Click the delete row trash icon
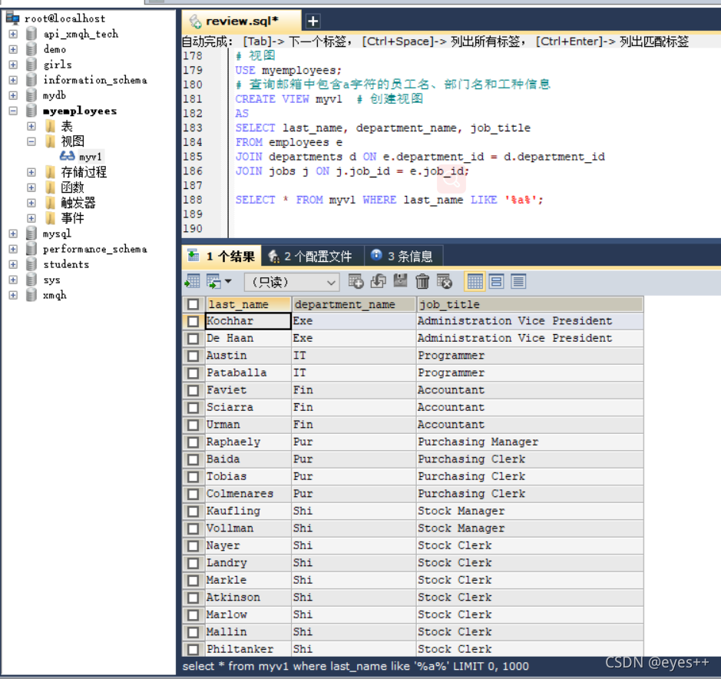The height and width of the screenshot is (679, 721). [422, 280]
